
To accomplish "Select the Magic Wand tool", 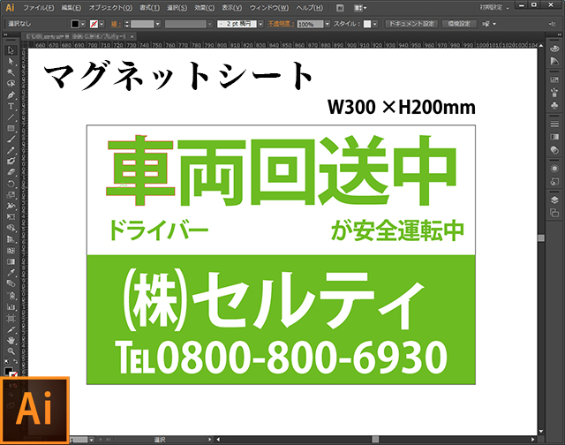I will [11, 72].
